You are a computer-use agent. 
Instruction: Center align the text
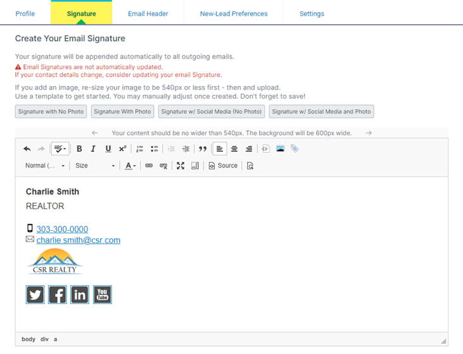(x=234, y=149)
